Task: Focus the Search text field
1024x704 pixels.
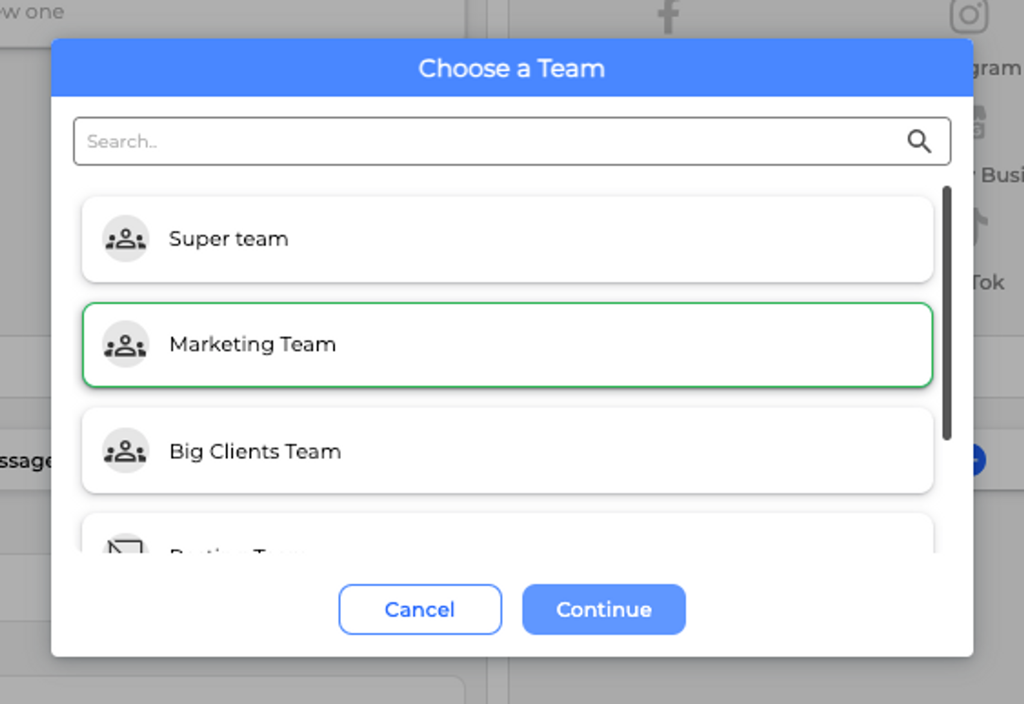Action: [482, 142]
